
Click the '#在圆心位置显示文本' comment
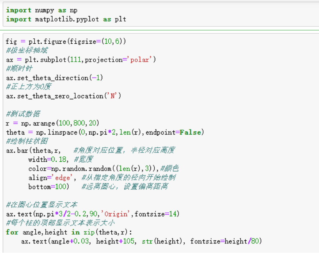(42, 205)
